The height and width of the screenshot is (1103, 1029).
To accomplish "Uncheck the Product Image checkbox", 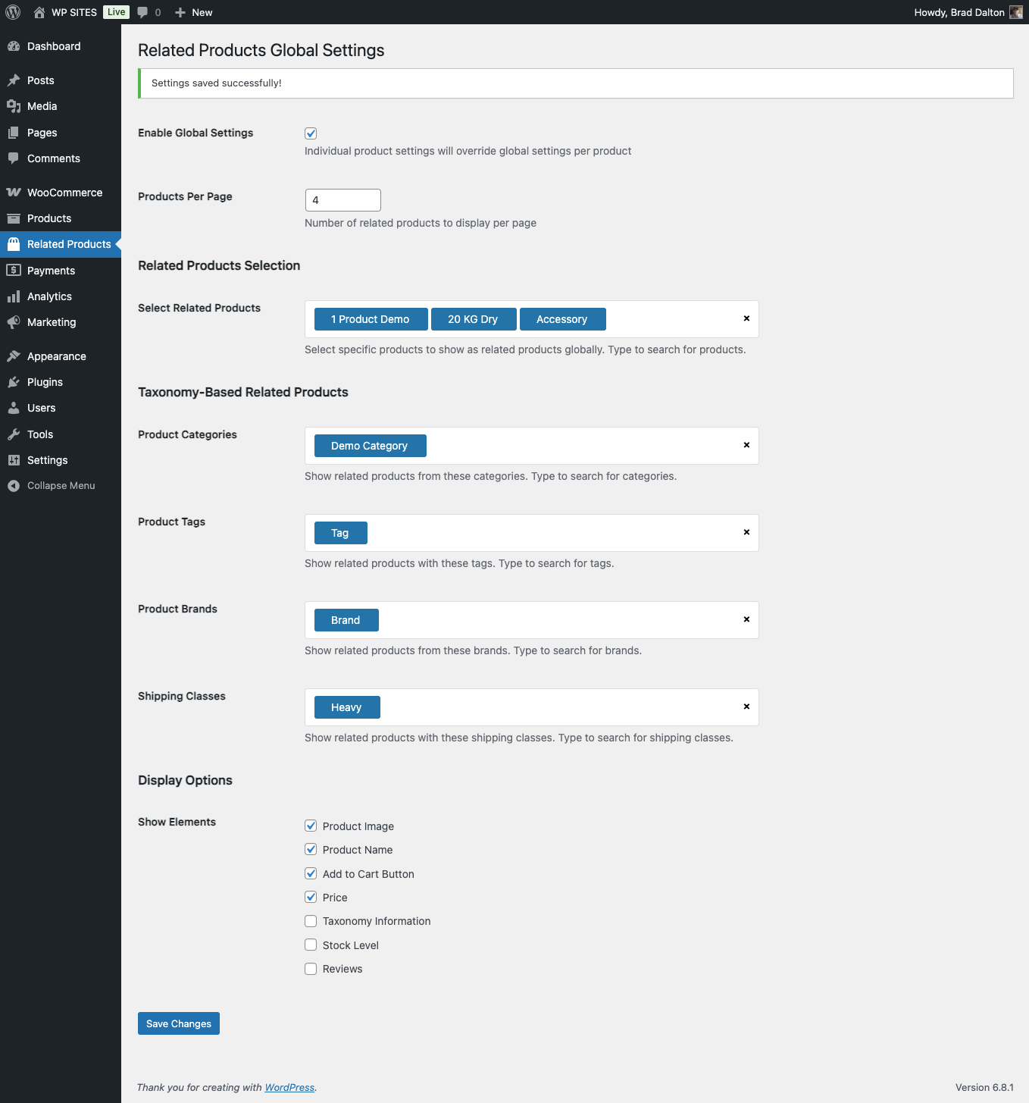I will coord(311,826).
